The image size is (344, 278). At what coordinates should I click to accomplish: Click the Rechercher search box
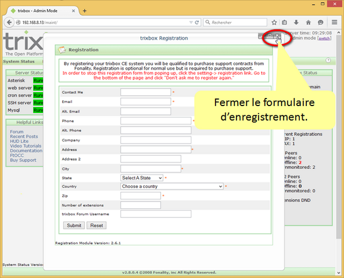(235, 22)
